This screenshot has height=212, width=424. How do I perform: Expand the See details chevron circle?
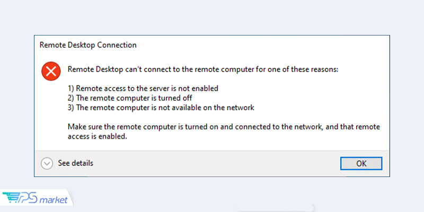pos(47,164)
